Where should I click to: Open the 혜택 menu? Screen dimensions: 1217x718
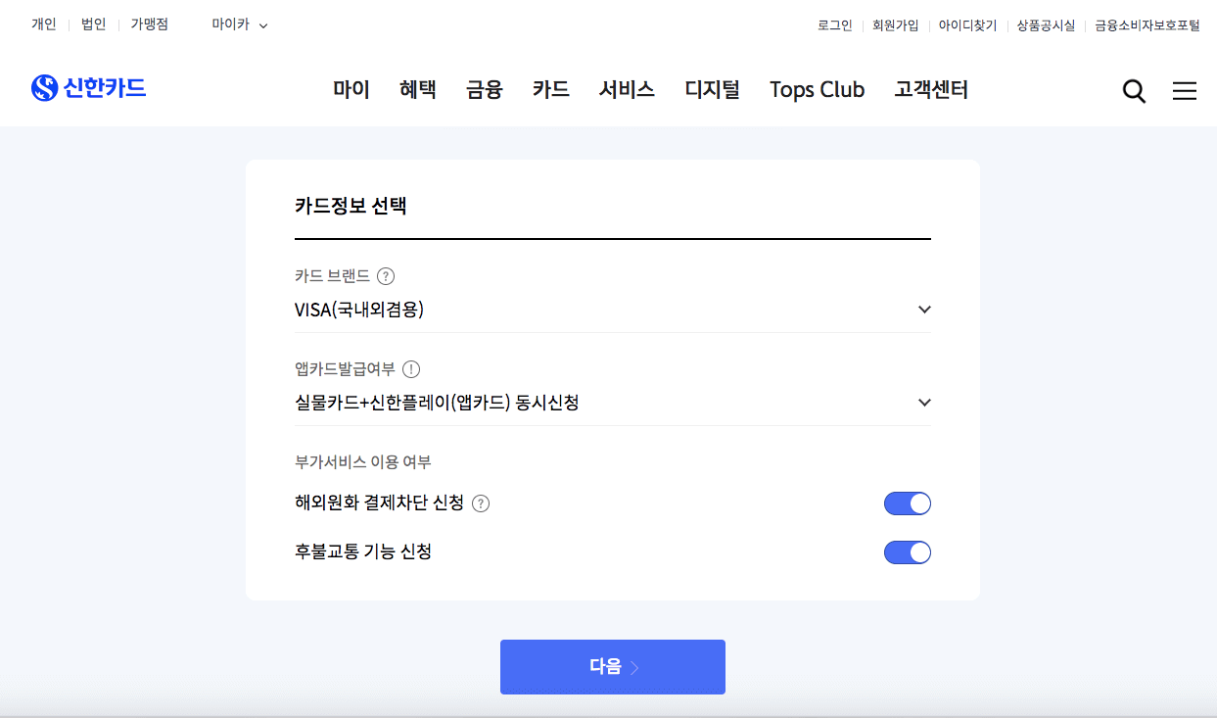(417, 89)
